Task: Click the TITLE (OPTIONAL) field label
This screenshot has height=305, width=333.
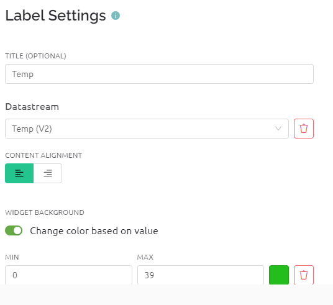Action: [x=35, y=56]
